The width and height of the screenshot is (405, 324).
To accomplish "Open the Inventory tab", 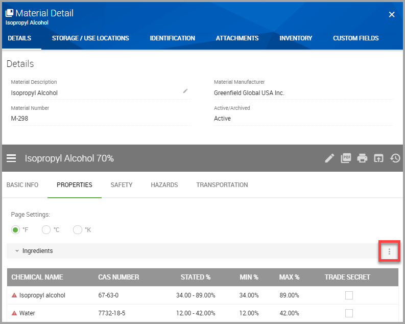I will click(296, 38).
